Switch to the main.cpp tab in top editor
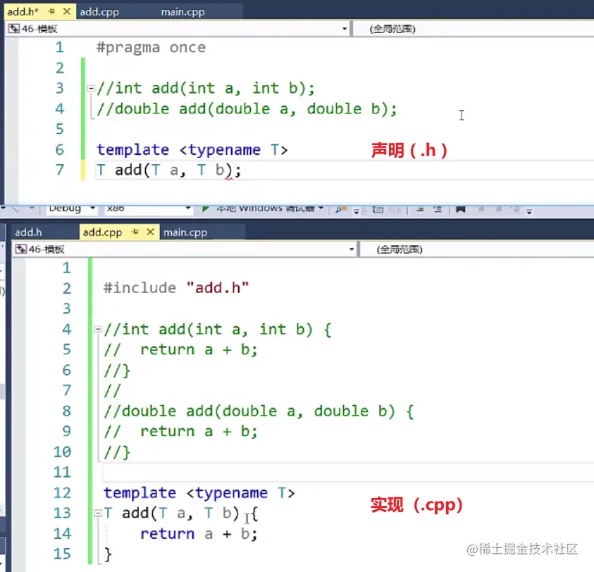The image size is (594, 572). coord(182,12)
